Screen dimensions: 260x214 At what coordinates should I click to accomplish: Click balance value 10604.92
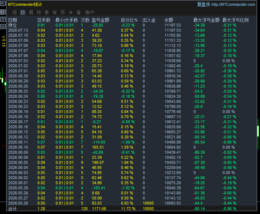(x=172, y=147)
